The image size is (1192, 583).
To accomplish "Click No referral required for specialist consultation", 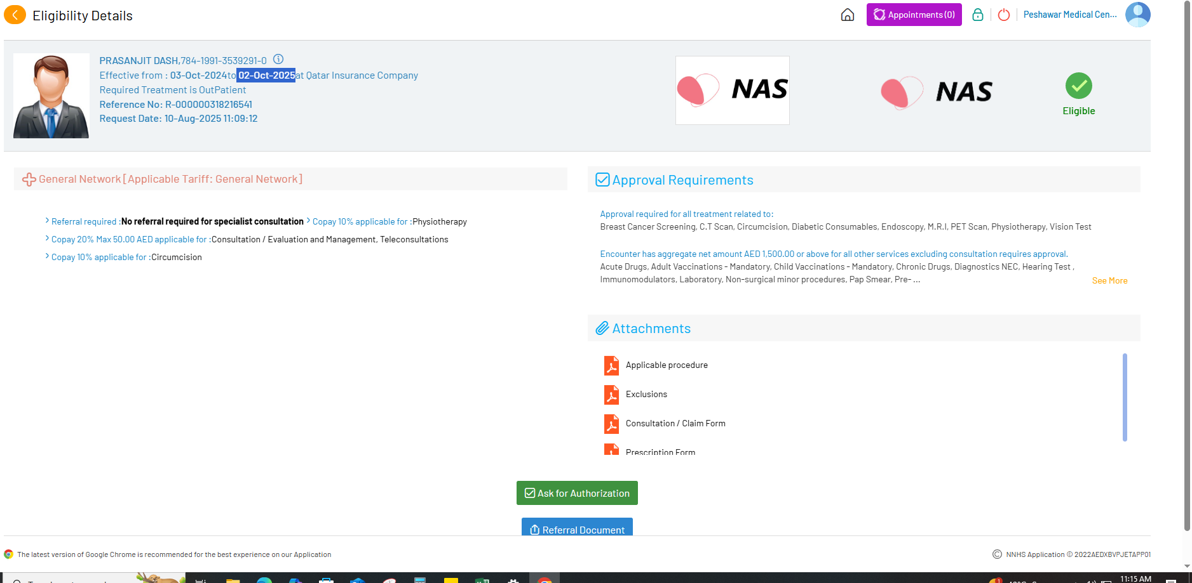I will point(212,221).
